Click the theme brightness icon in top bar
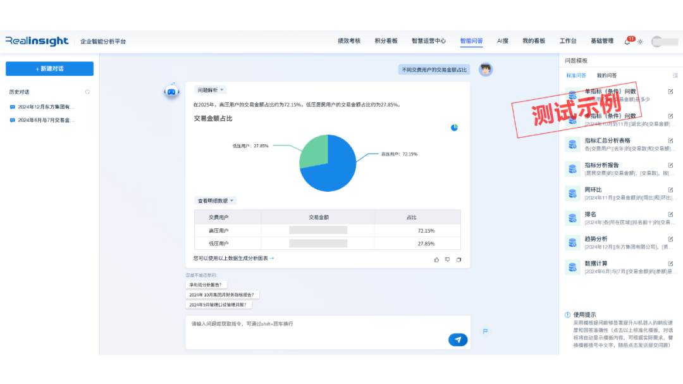Image resolution: width=683 pixels, height=384 pixels. pos(640,41)
